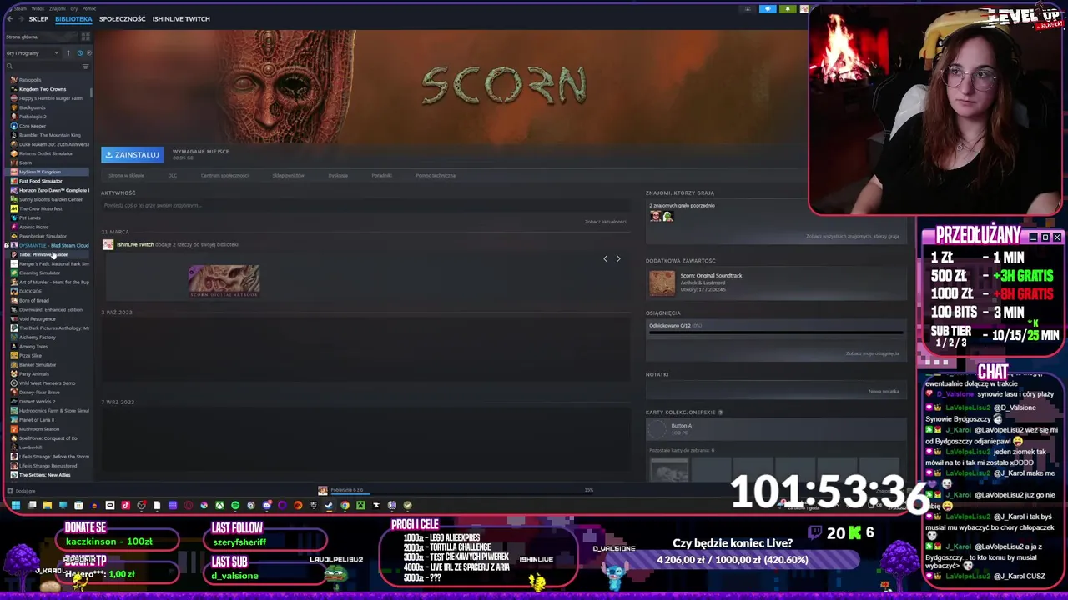Open Scorn Digital Artbook thumbnail
Viewport: 1068px width, 600px height.
(x=224, y=281)
